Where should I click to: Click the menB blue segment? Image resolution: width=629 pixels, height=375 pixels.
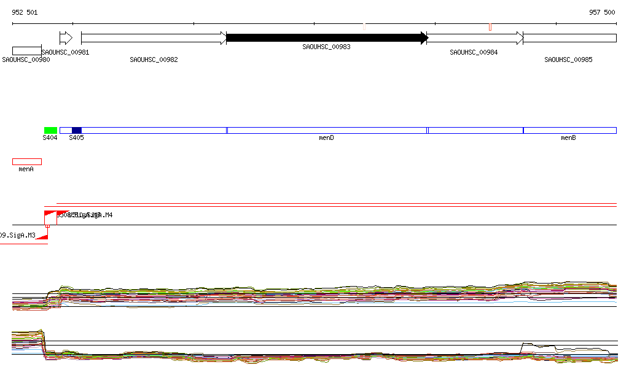coord(569,130)
